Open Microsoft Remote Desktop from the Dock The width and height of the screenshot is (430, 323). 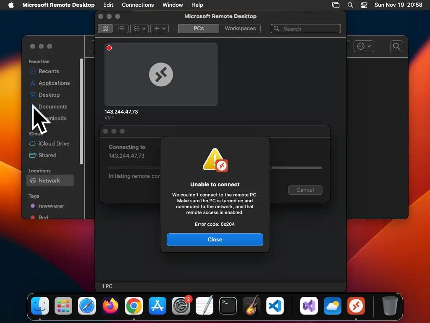click(356, 306)
